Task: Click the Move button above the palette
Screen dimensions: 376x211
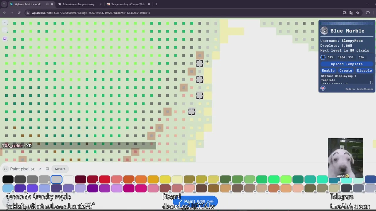Action: [x=60, y=169]
